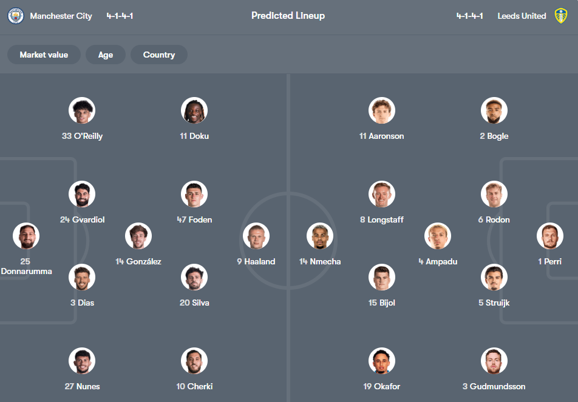Select Cherki's player photo
The height and width of the screenshot is (402, 578).
[194, 360]
